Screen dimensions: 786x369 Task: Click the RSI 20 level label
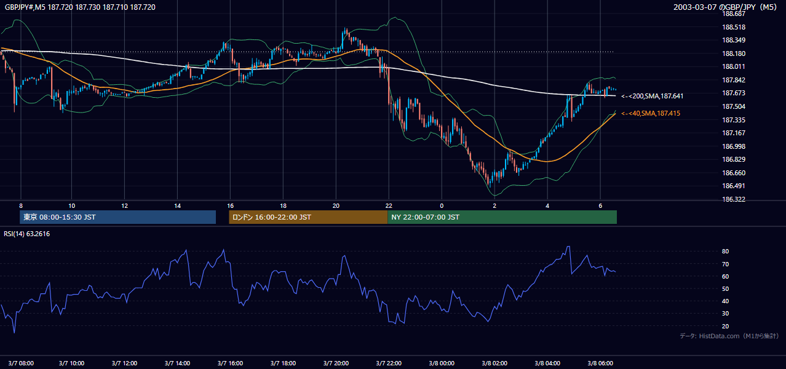pos(725,326)
